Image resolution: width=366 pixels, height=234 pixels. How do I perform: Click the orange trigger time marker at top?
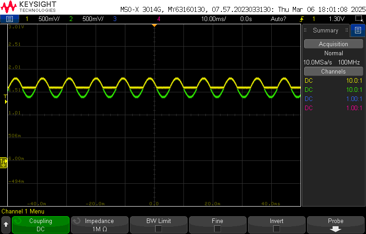[154, 25]
